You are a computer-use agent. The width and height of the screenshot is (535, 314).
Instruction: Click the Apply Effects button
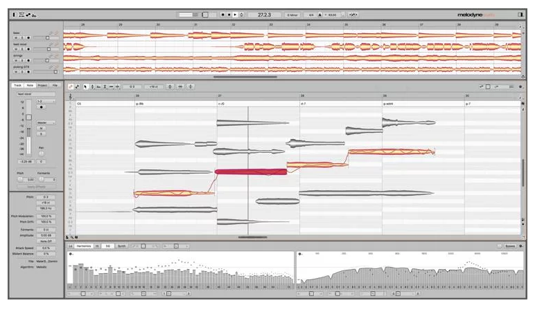[x=36, y=187]
